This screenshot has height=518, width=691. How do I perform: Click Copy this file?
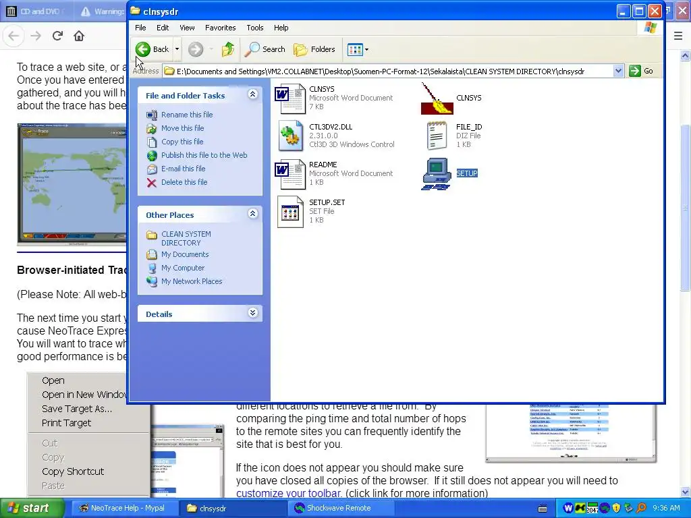pos(182,142)
